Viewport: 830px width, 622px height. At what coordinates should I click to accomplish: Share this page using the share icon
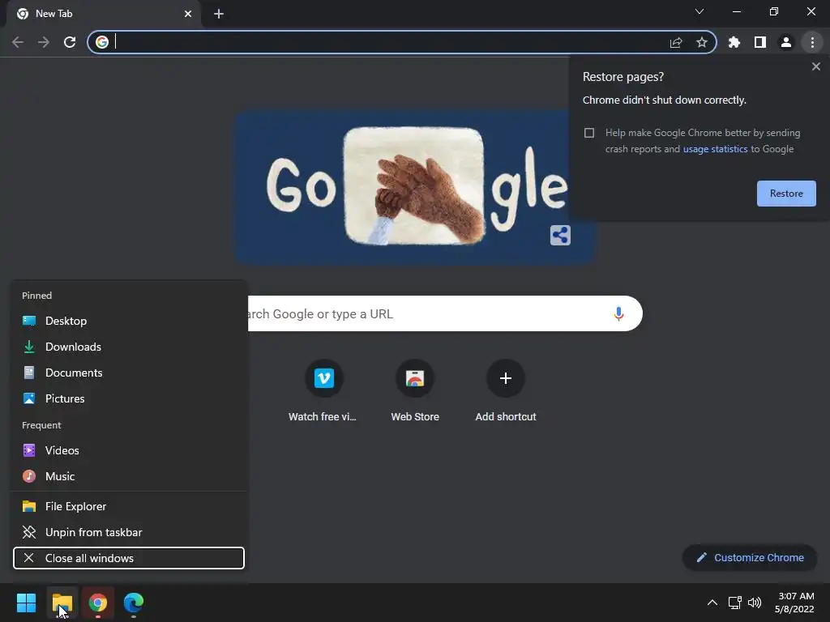(676, 42)
